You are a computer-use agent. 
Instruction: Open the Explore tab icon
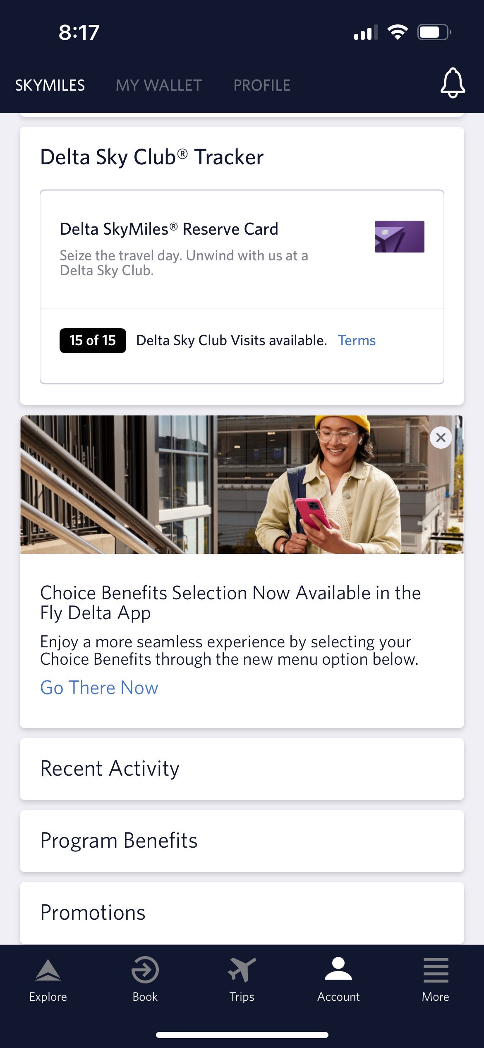(48, 976)
